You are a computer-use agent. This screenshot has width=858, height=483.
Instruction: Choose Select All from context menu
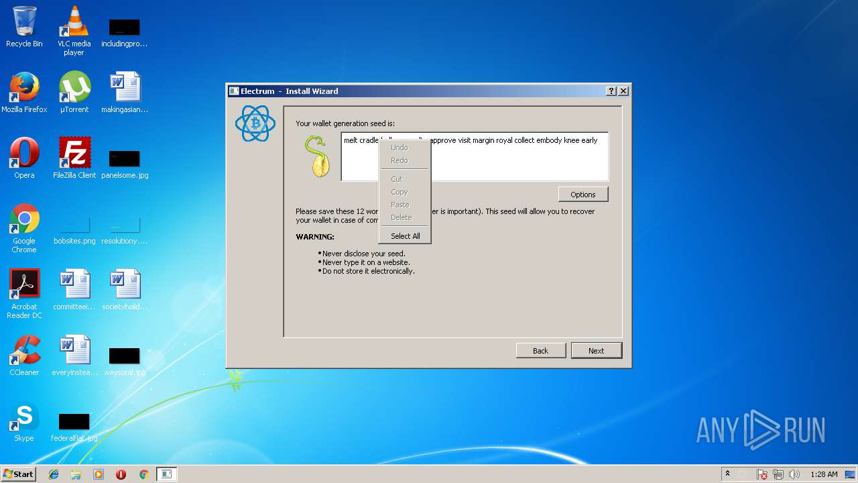coord(405,236)
